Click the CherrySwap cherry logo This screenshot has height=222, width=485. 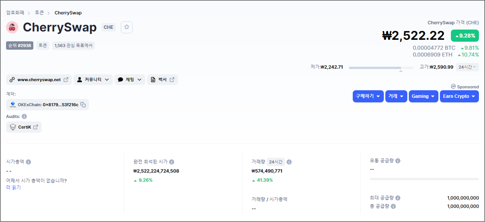[12, 27]
